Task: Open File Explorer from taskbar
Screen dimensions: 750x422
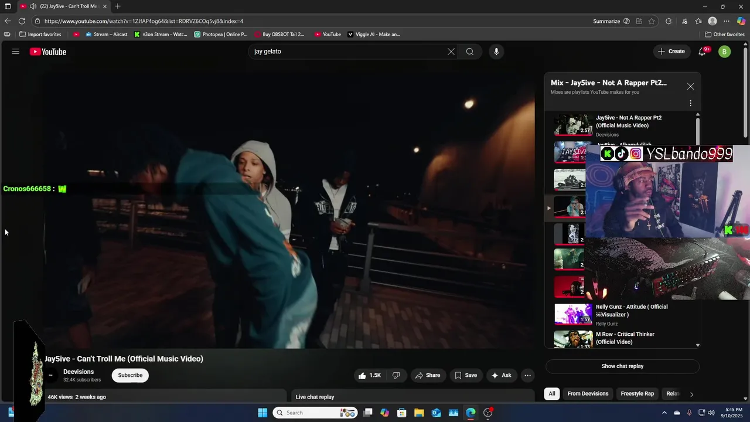Action: click(419, 413)
